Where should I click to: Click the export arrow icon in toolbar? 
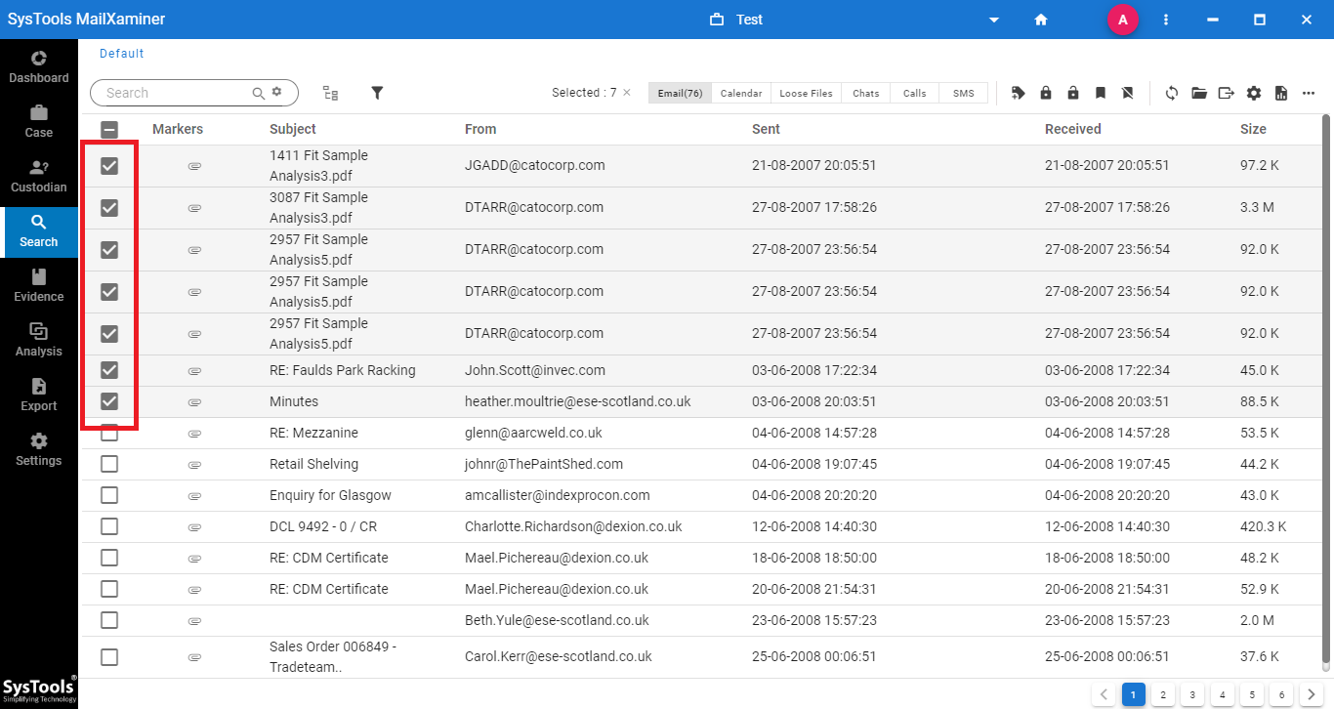[1227, 93]
